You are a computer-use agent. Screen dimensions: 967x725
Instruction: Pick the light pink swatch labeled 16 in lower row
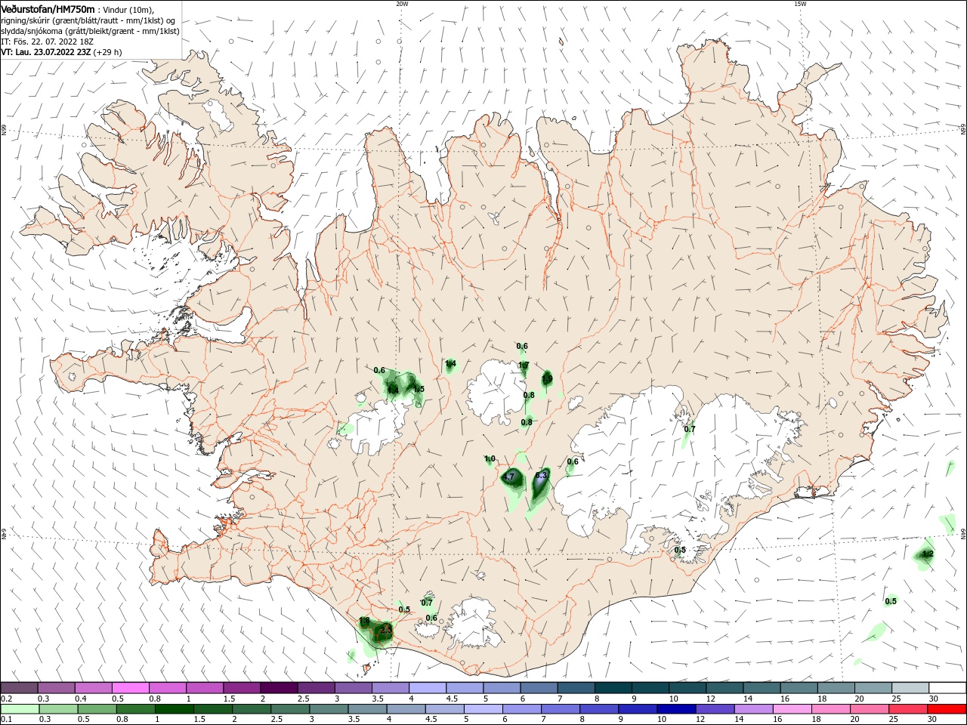tap(792, 709)
